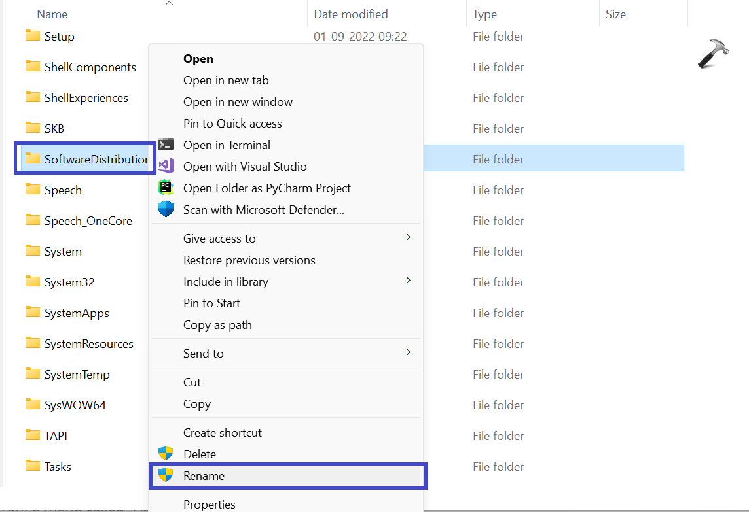This screenshot has height=512, width=749.
Task: Sort by the Date modified column header
Action: point(351,14)
